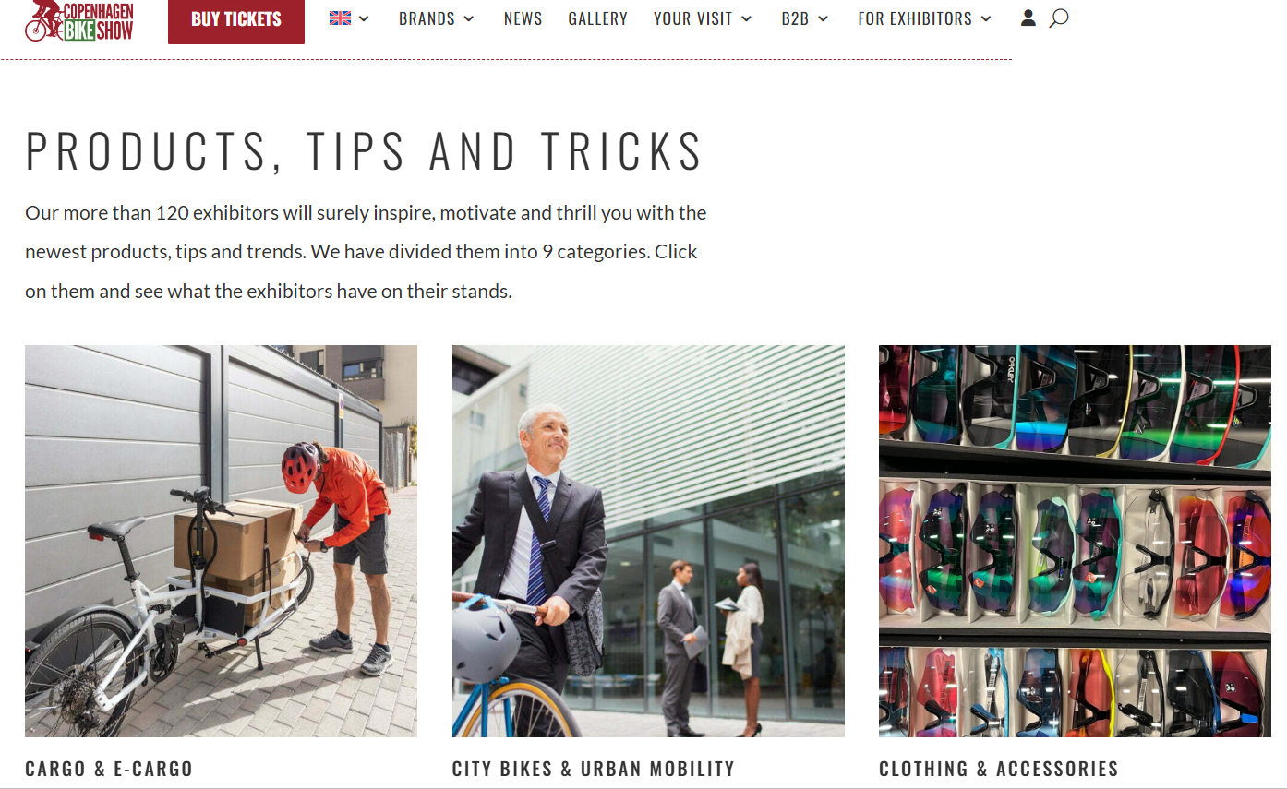Go to the Gallery page
1287x789 pixels.
(x=597, y=18)
